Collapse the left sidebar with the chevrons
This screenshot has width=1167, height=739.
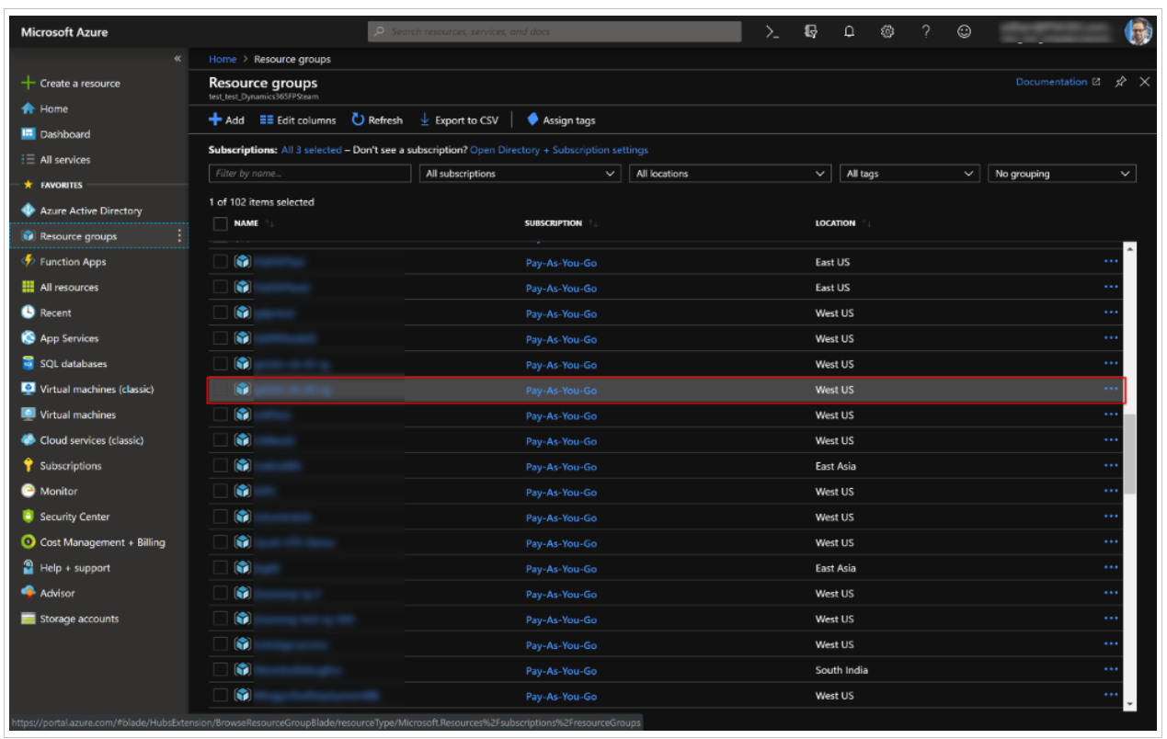click(x=177, y=59)
